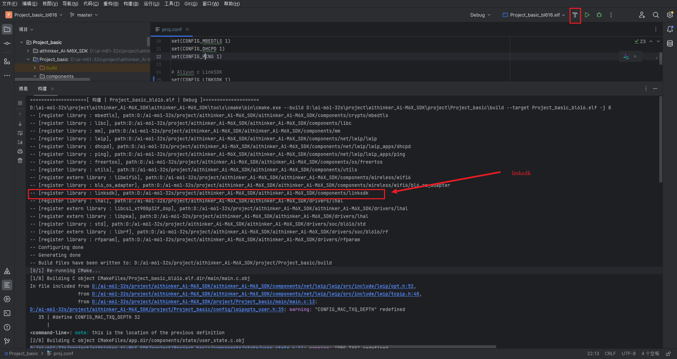
Task: Click Project_basic breadcrumb in status bar
Action: 21,354
